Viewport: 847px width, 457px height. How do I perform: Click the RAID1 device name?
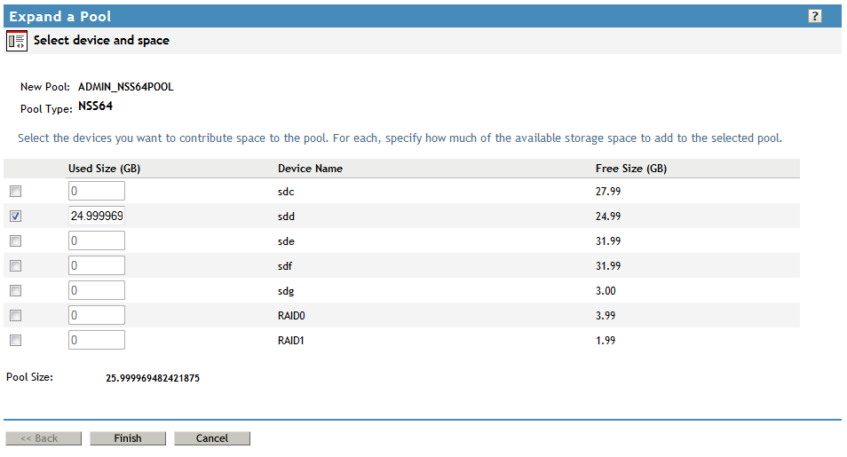290,341
